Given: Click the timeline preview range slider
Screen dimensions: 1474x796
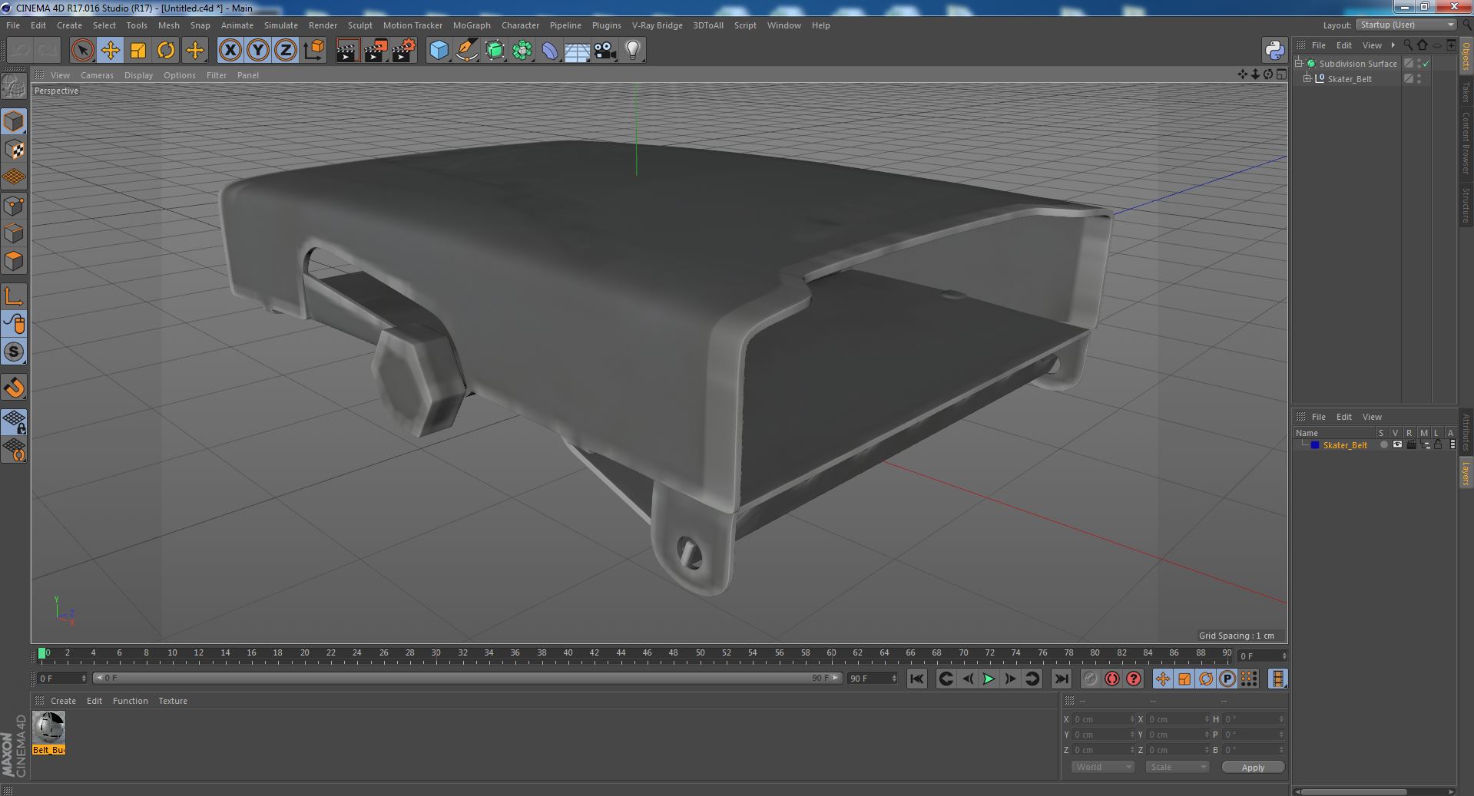Looking at the screenshot, I should [468, 679].
